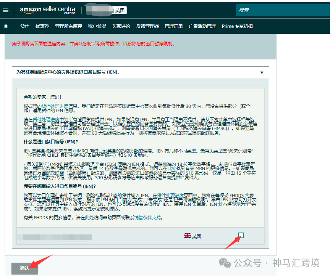Open 货件处理进度 link before 页面中

coord(170,195)
